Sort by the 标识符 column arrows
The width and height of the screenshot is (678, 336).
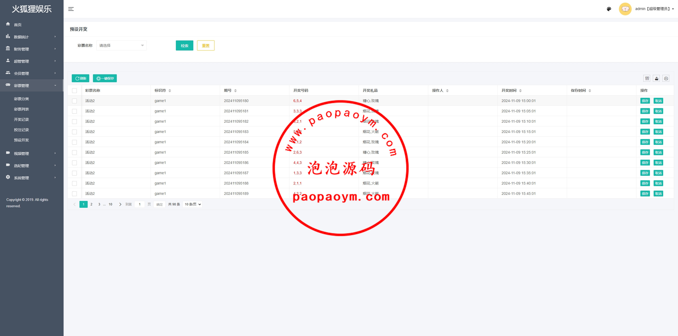point(170,91)
